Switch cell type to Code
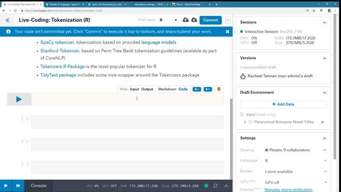341x192 pixels. (183, 89)
